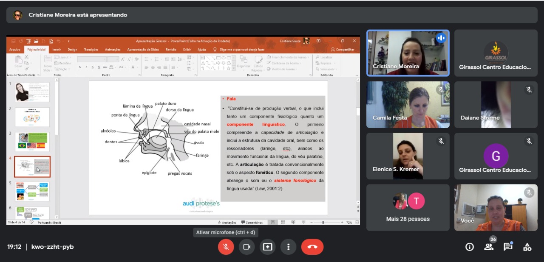Expand the Layout dropdown in the Slides group

(64, 57)
